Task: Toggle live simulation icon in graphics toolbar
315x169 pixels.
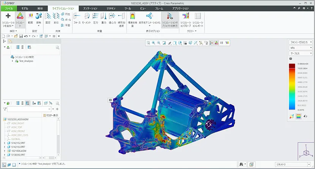Action: [x=216, y=43]
